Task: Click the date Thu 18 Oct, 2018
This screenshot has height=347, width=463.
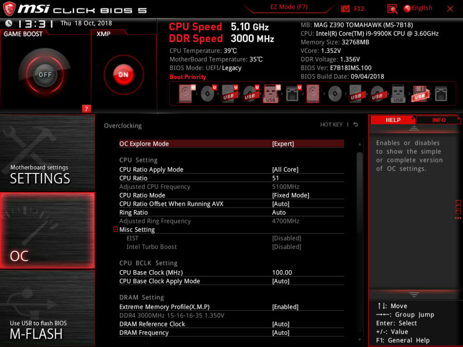Action: click(x=86, y=23)
